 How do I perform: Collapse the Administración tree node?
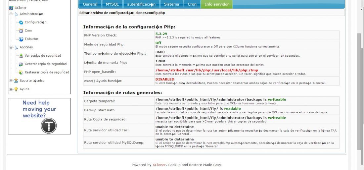point(11,14)
